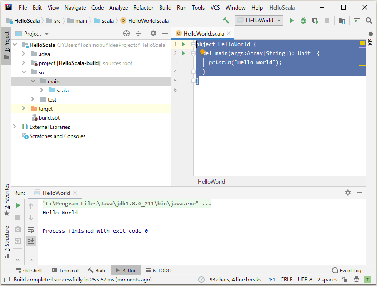Click run gutter arrow on line 2
Screen dimensions: 377x286
pos(183,53)
